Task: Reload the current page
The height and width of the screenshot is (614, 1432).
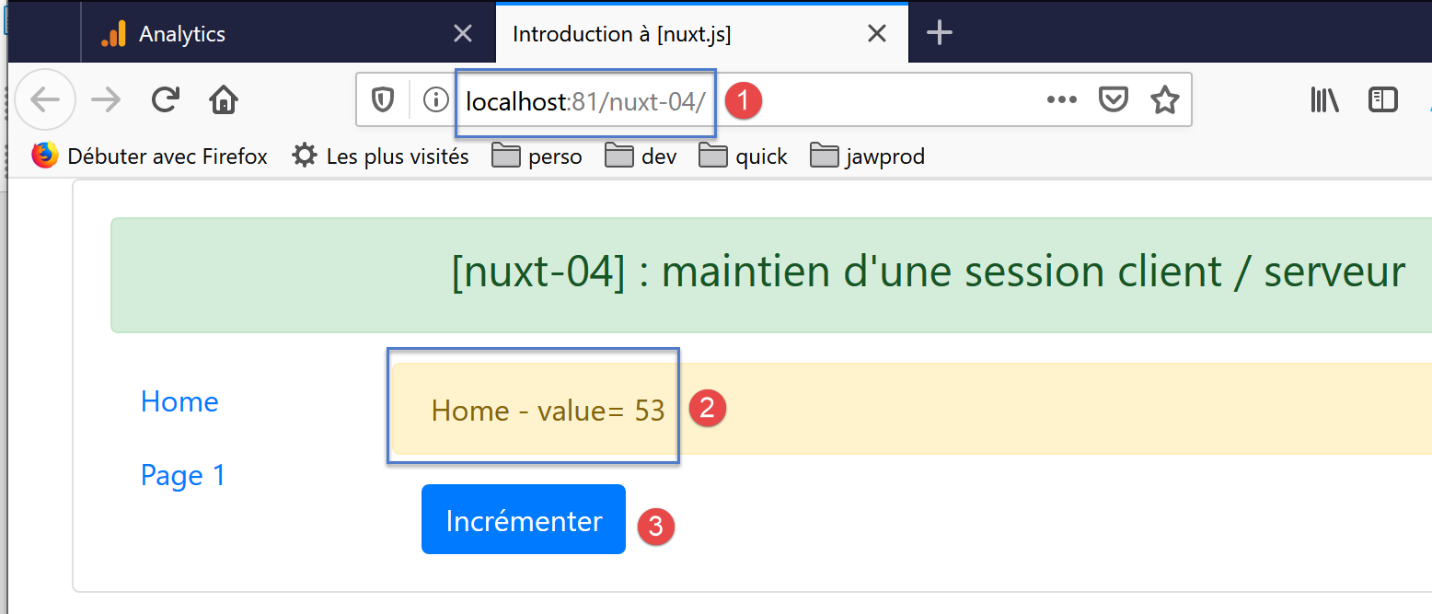Action: coord(166,99)
